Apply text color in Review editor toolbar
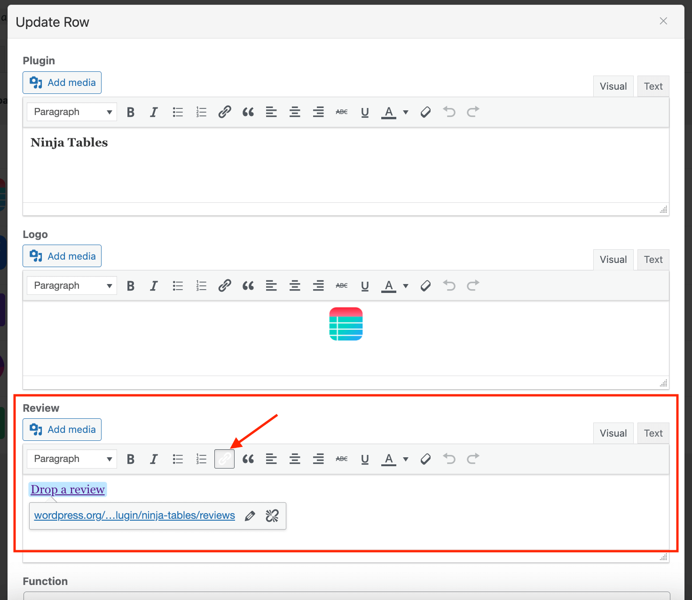 pos(388,459)
